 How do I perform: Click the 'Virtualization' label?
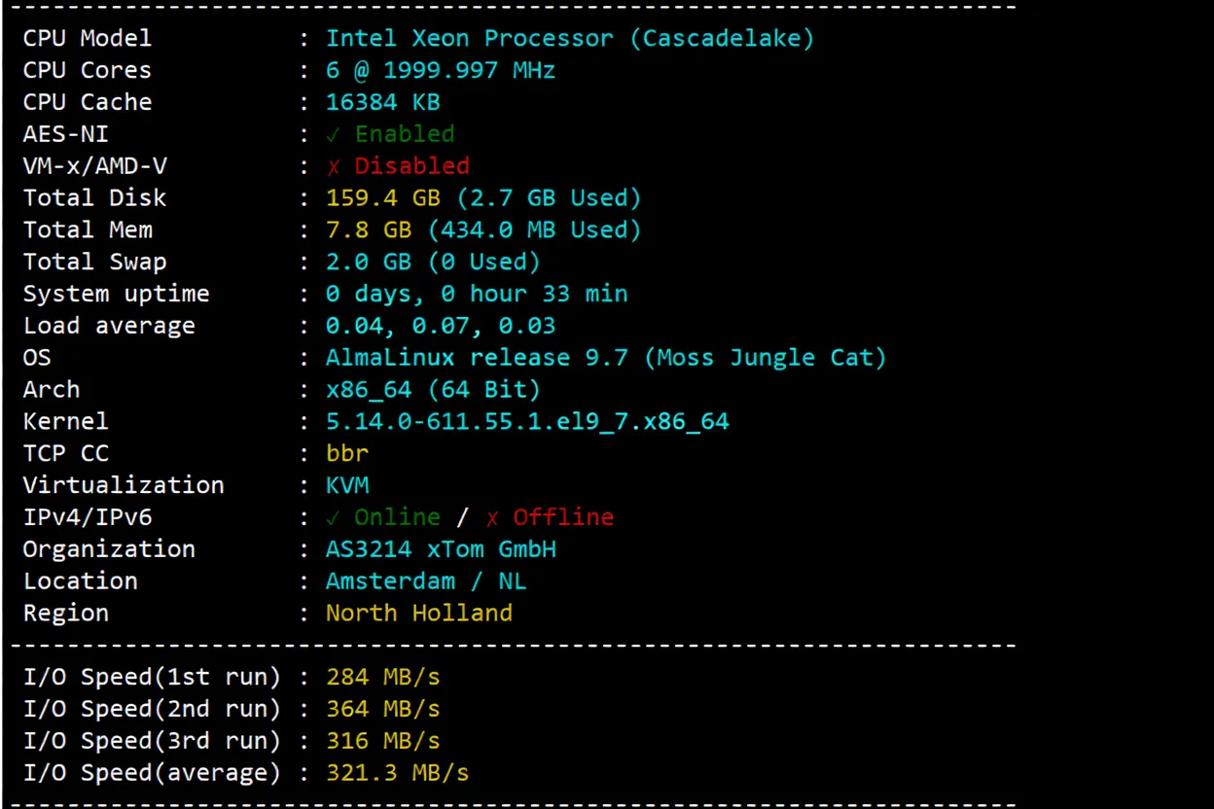coord(124,485)
